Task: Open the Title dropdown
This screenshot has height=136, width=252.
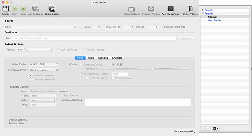Action: click(44, 27)
